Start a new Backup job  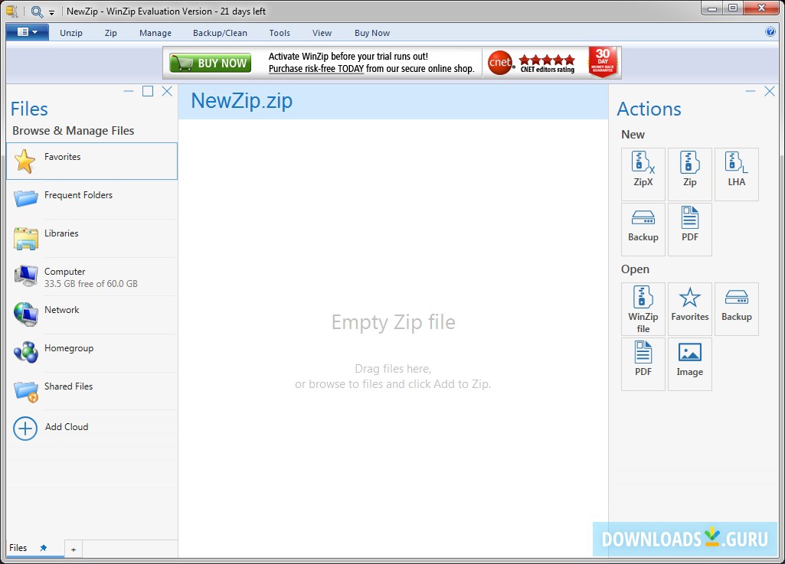[643, 230]
